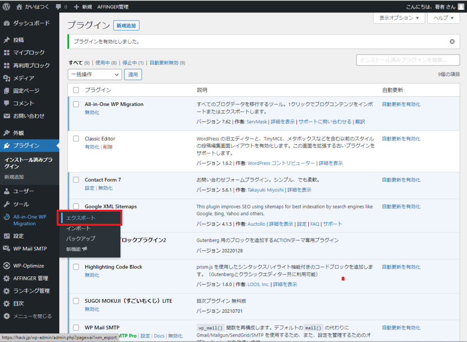Viewport: 467px width, 342px height.
Task: Enable auto-update for Contact Form 7
Action: click(401, 180)
